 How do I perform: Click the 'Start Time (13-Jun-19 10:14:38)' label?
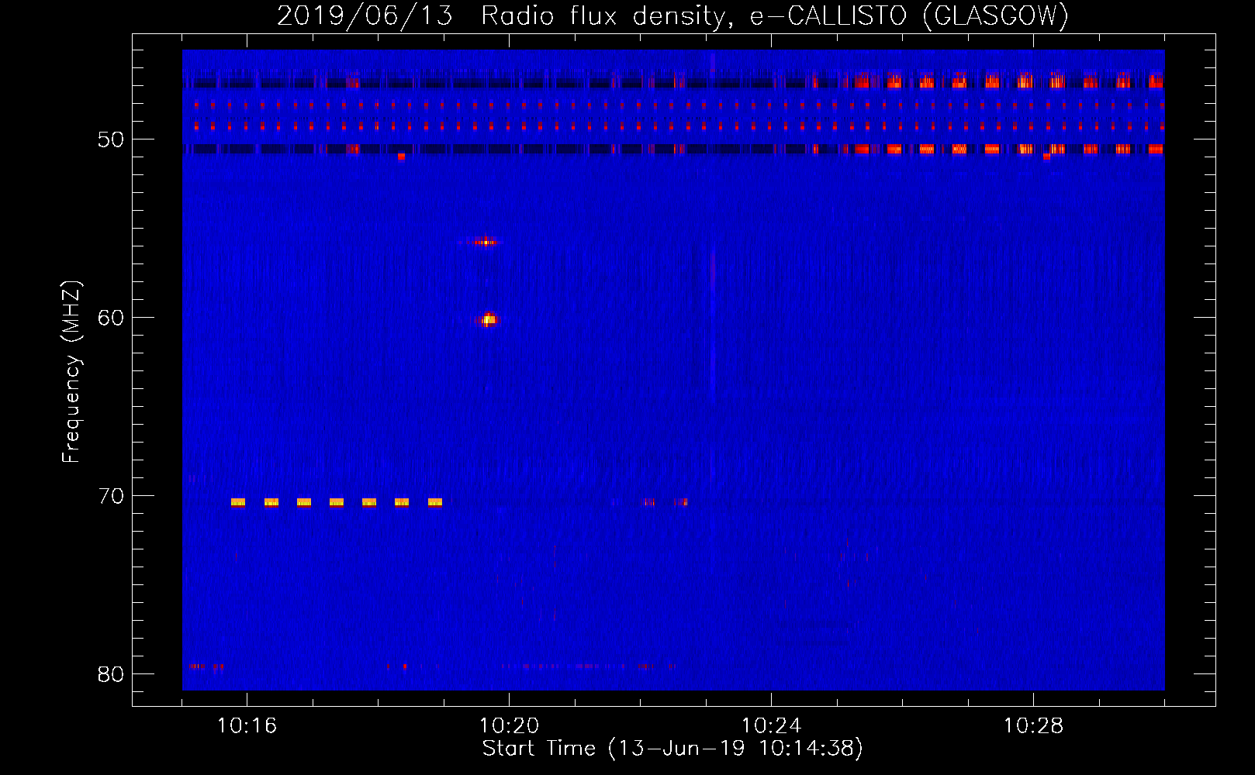click(x=672, y=749)
